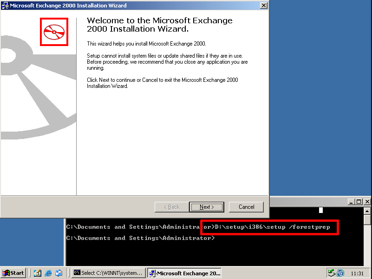Click the Welcome to Microsoft Exchange heading
The image size is (372, 279).
159,25
